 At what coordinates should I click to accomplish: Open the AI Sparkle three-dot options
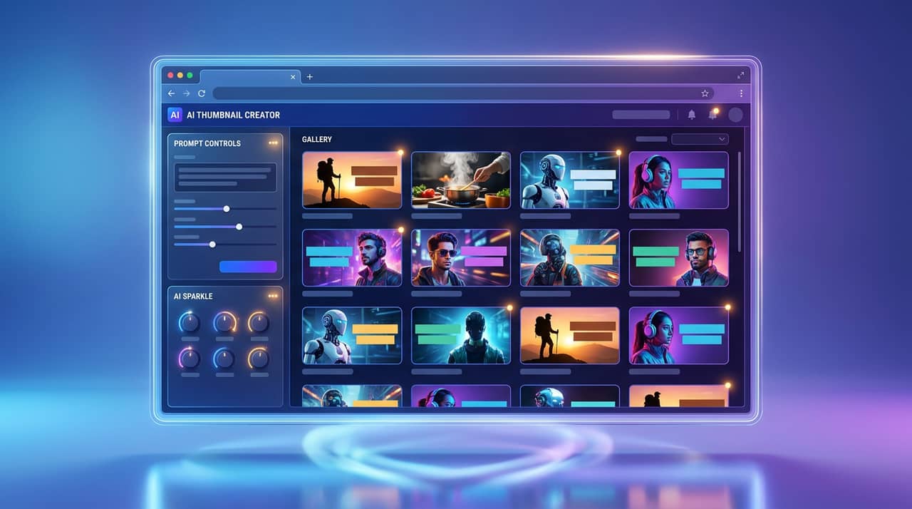click(273, 296)
